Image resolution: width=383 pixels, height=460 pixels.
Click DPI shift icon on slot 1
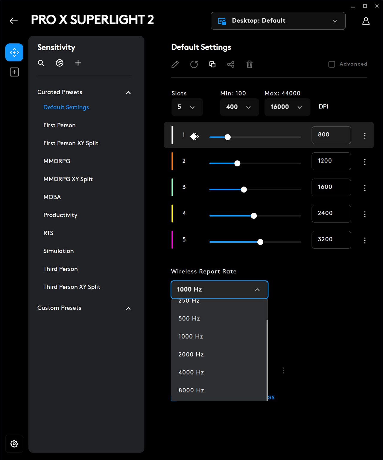coord(194,136)
